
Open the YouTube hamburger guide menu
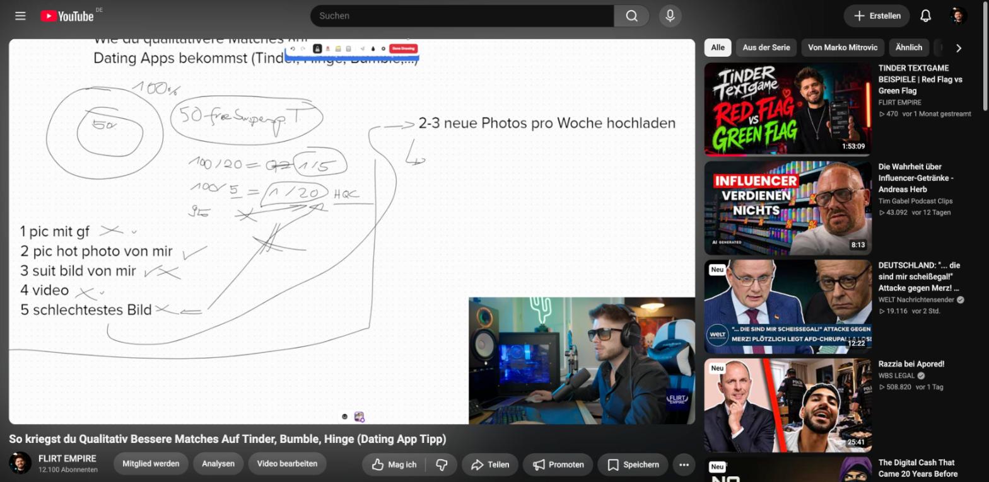point(20,16)
